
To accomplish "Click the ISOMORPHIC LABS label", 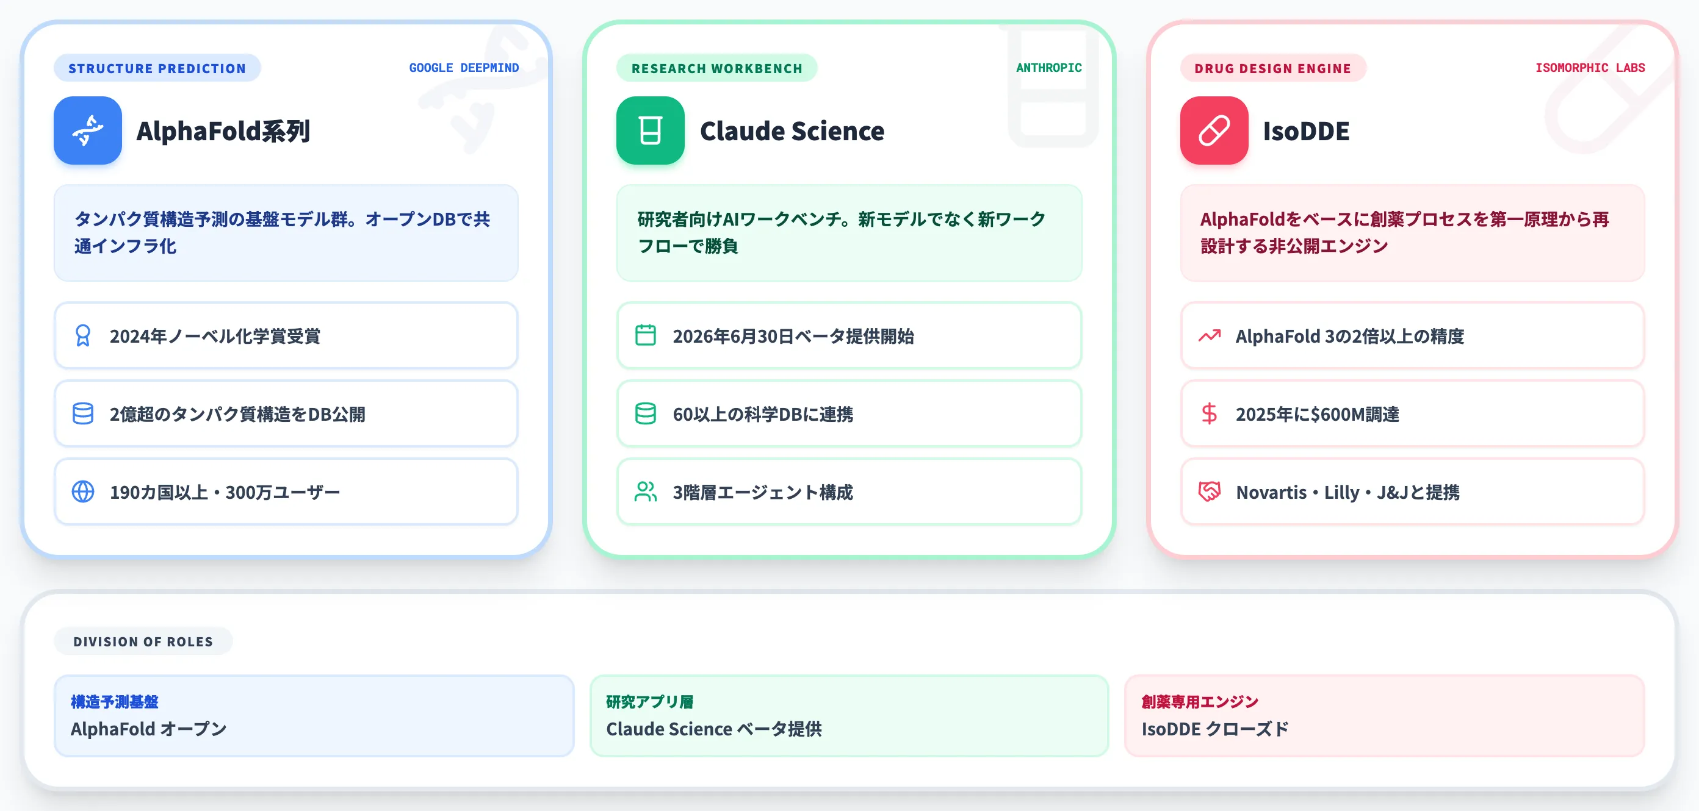I will point(1590,68).
